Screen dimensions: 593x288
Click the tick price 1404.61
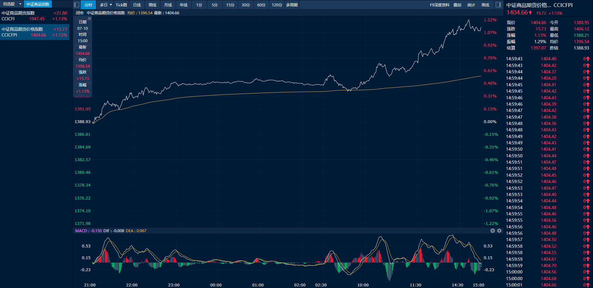(x=549, y=259)
